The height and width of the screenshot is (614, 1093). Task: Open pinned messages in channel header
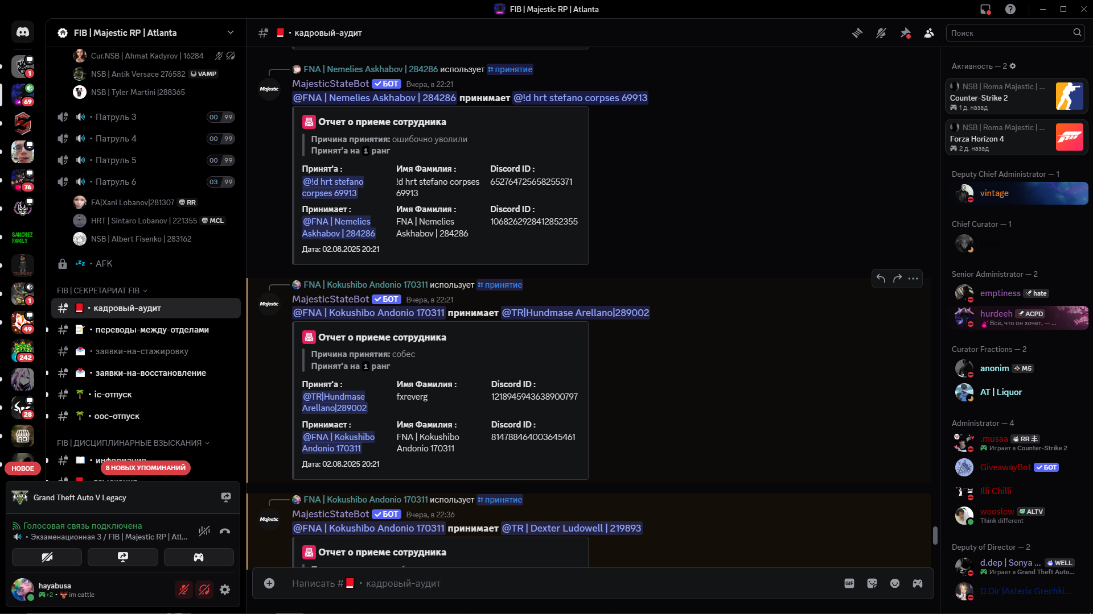point(905,33)
